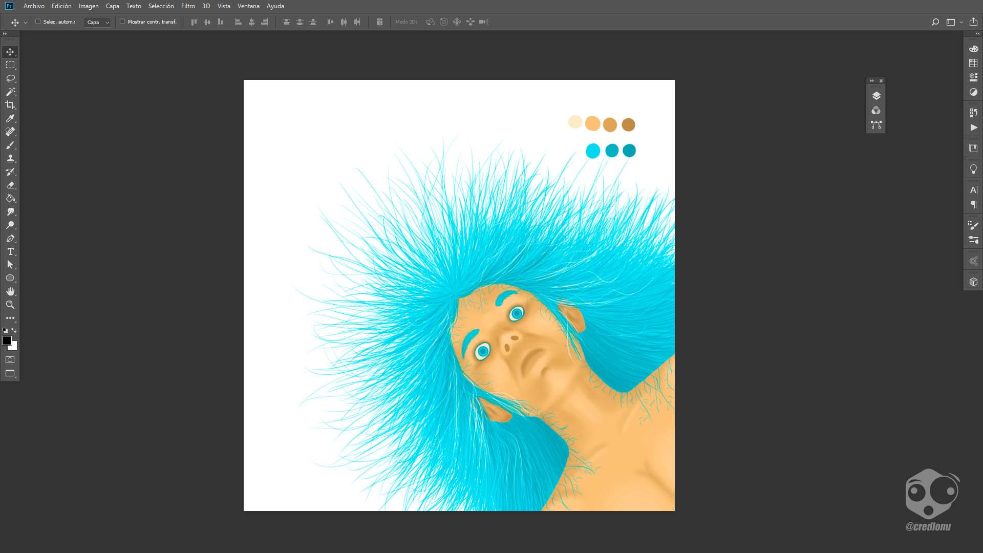Click distribute spacing icon before Modo 3D
Image resolution: width=983 pixels, height=553 pixels.
[379, 22]
